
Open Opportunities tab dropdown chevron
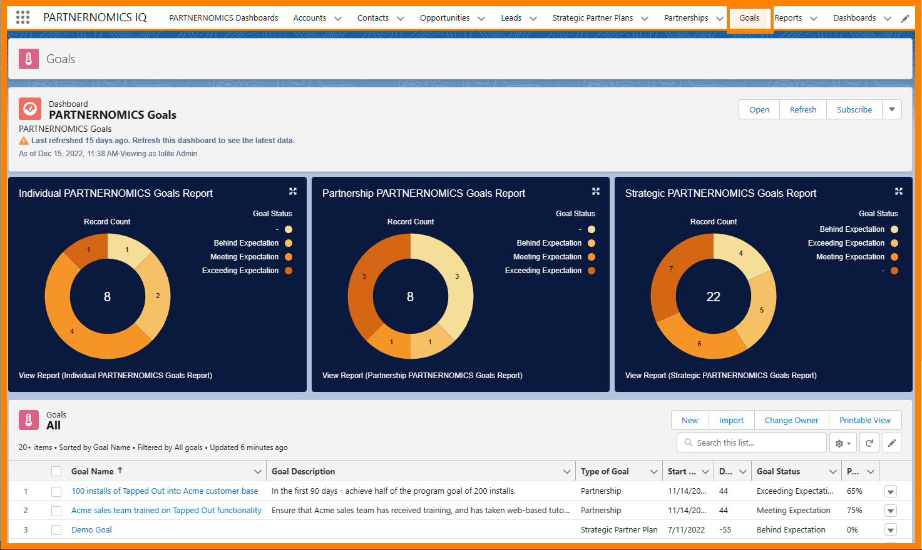tap(481, 18)
